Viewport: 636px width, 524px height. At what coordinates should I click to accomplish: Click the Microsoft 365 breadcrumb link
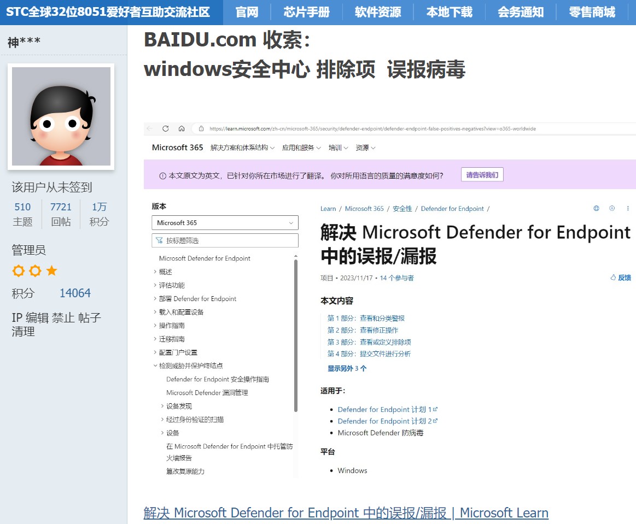pyautogui.click(x=364, y=209)
